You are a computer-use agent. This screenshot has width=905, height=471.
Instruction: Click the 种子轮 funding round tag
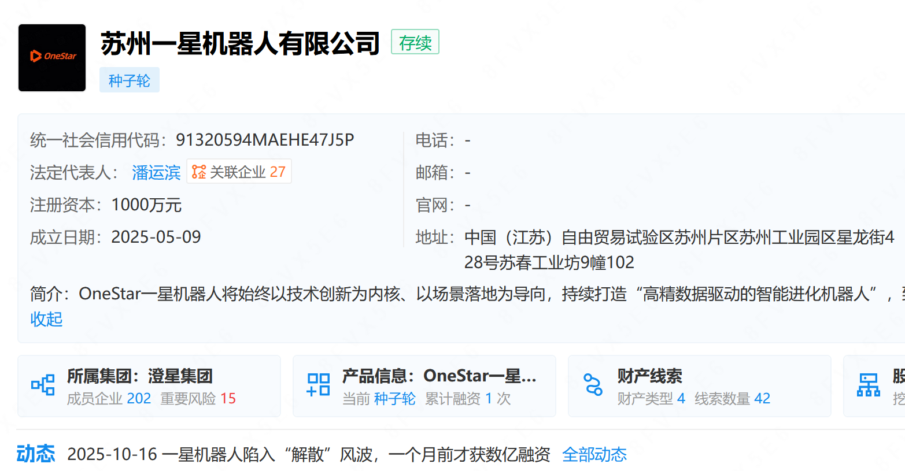[x=130, y=80]
